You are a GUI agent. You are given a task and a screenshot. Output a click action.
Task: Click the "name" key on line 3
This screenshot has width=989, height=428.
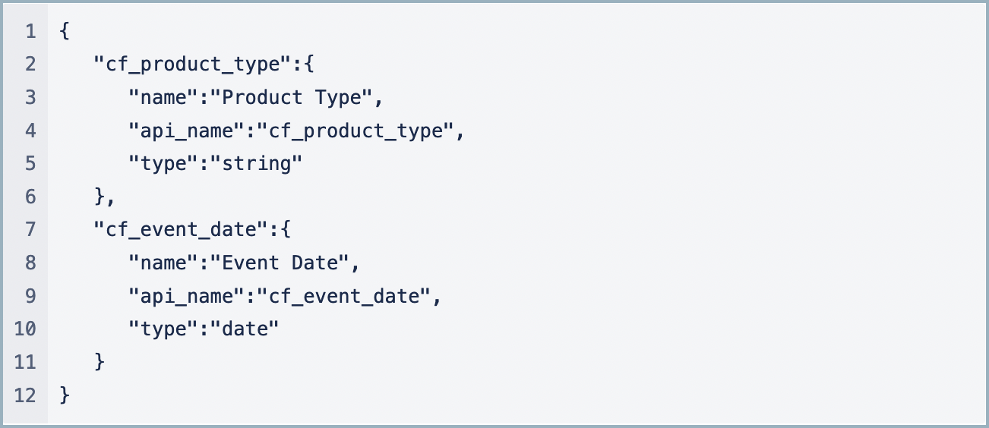click(163, 98)
